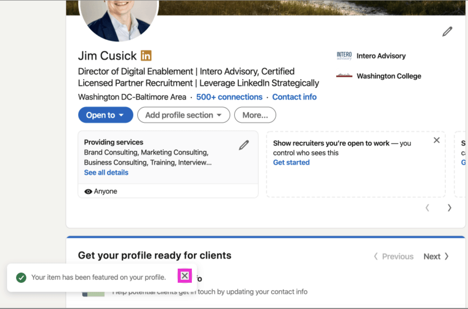Click the Providing services title
Viewport: 468px width, 309px height.
click(114, 142)
